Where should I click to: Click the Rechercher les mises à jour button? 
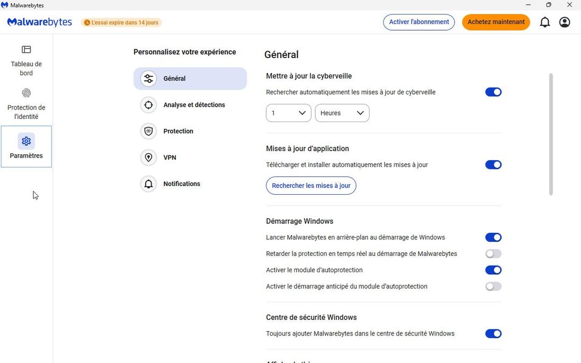point(311,186)
